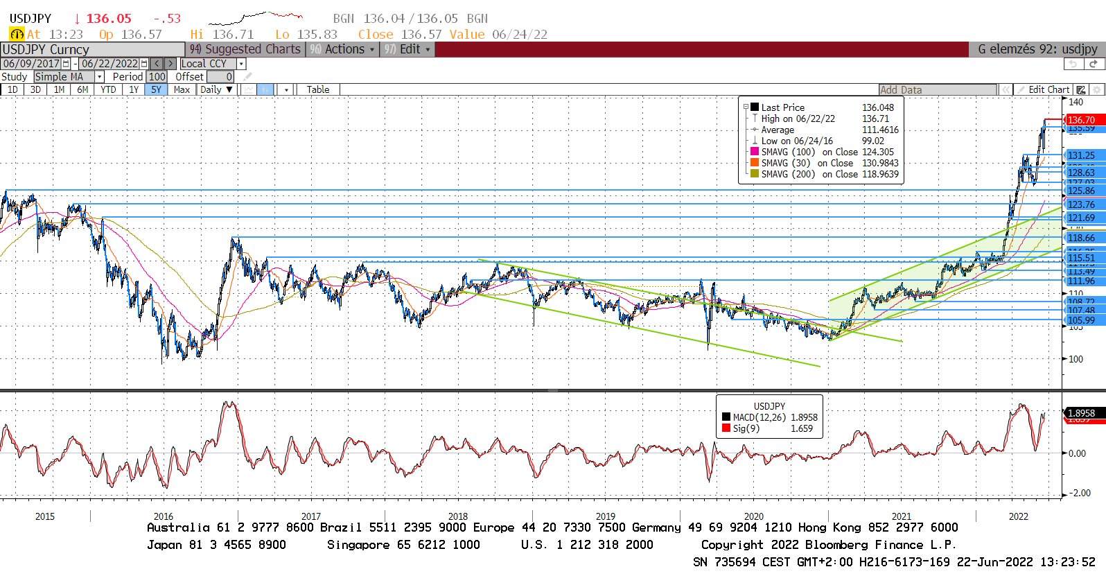
Task: Open chart annotation notes icon
Action: (1080, 89)
